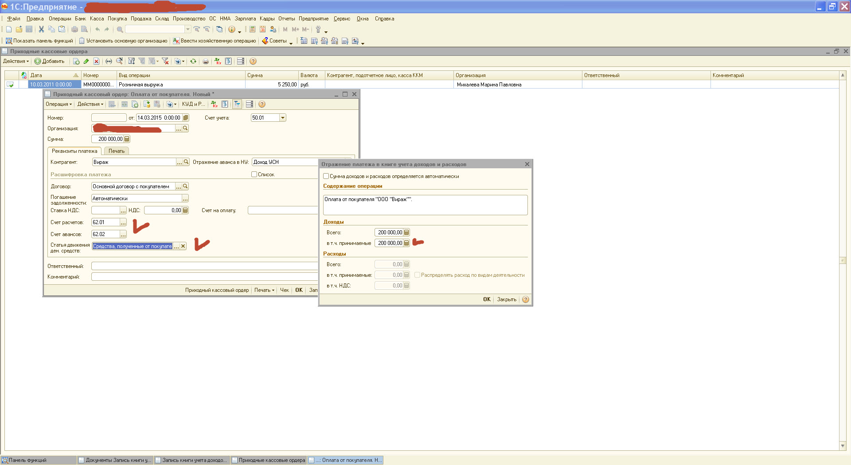
Task: Clear the Статья движения ден. средств field
Action: [x=183, y=246]
